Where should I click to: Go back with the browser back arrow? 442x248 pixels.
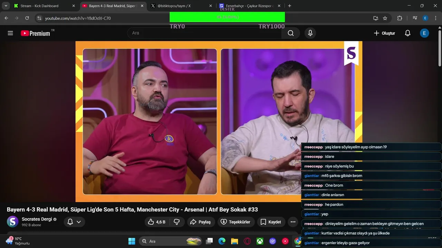click(6, 18)
